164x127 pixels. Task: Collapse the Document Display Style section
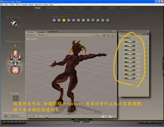pyautogui.click(x=3, y=112)
